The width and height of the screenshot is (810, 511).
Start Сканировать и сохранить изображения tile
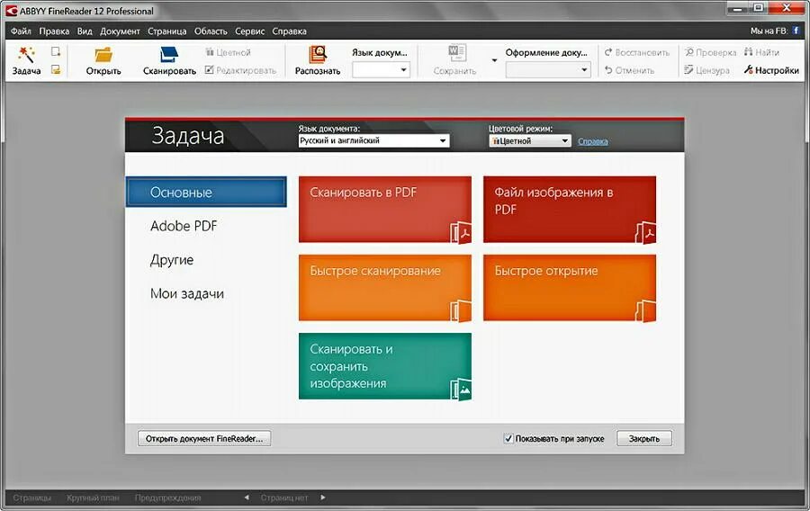click(385, 366)
